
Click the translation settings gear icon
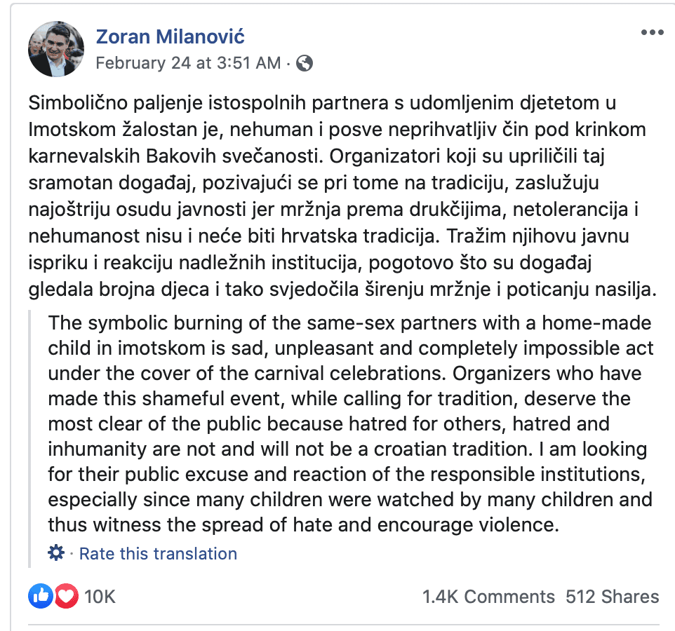point(55,553)
